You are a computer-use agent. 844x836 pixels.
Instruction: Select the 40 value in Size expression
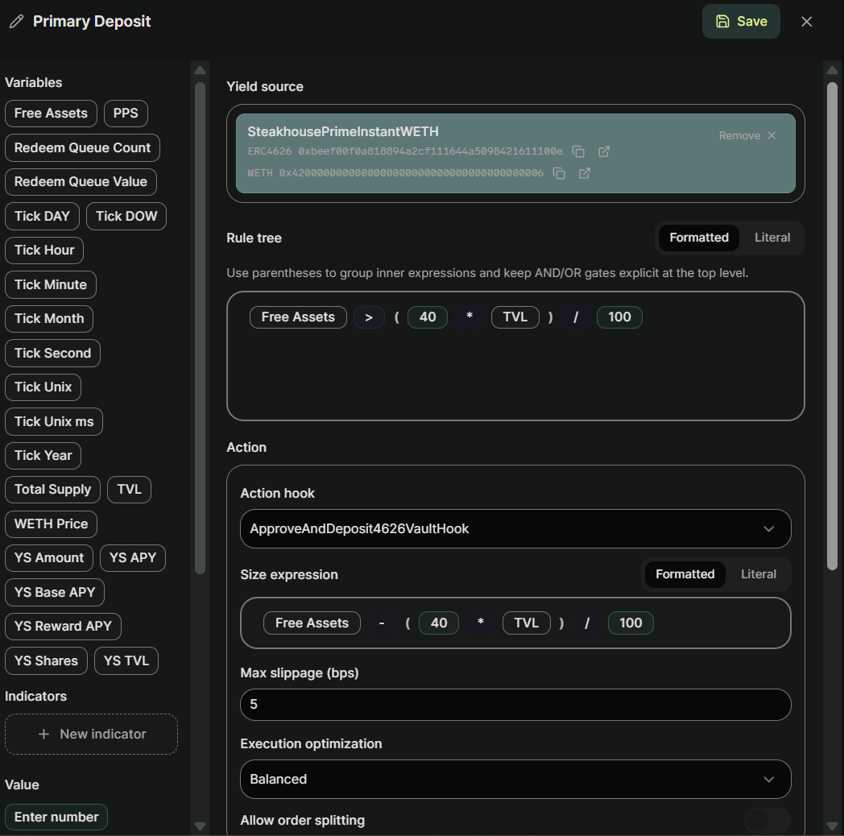(439, 623)
